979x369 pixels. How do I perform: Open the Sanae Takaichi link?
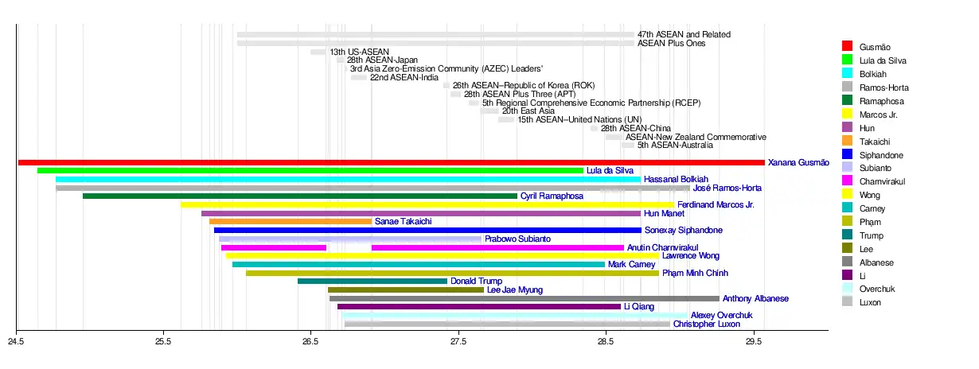click(403, 221)
